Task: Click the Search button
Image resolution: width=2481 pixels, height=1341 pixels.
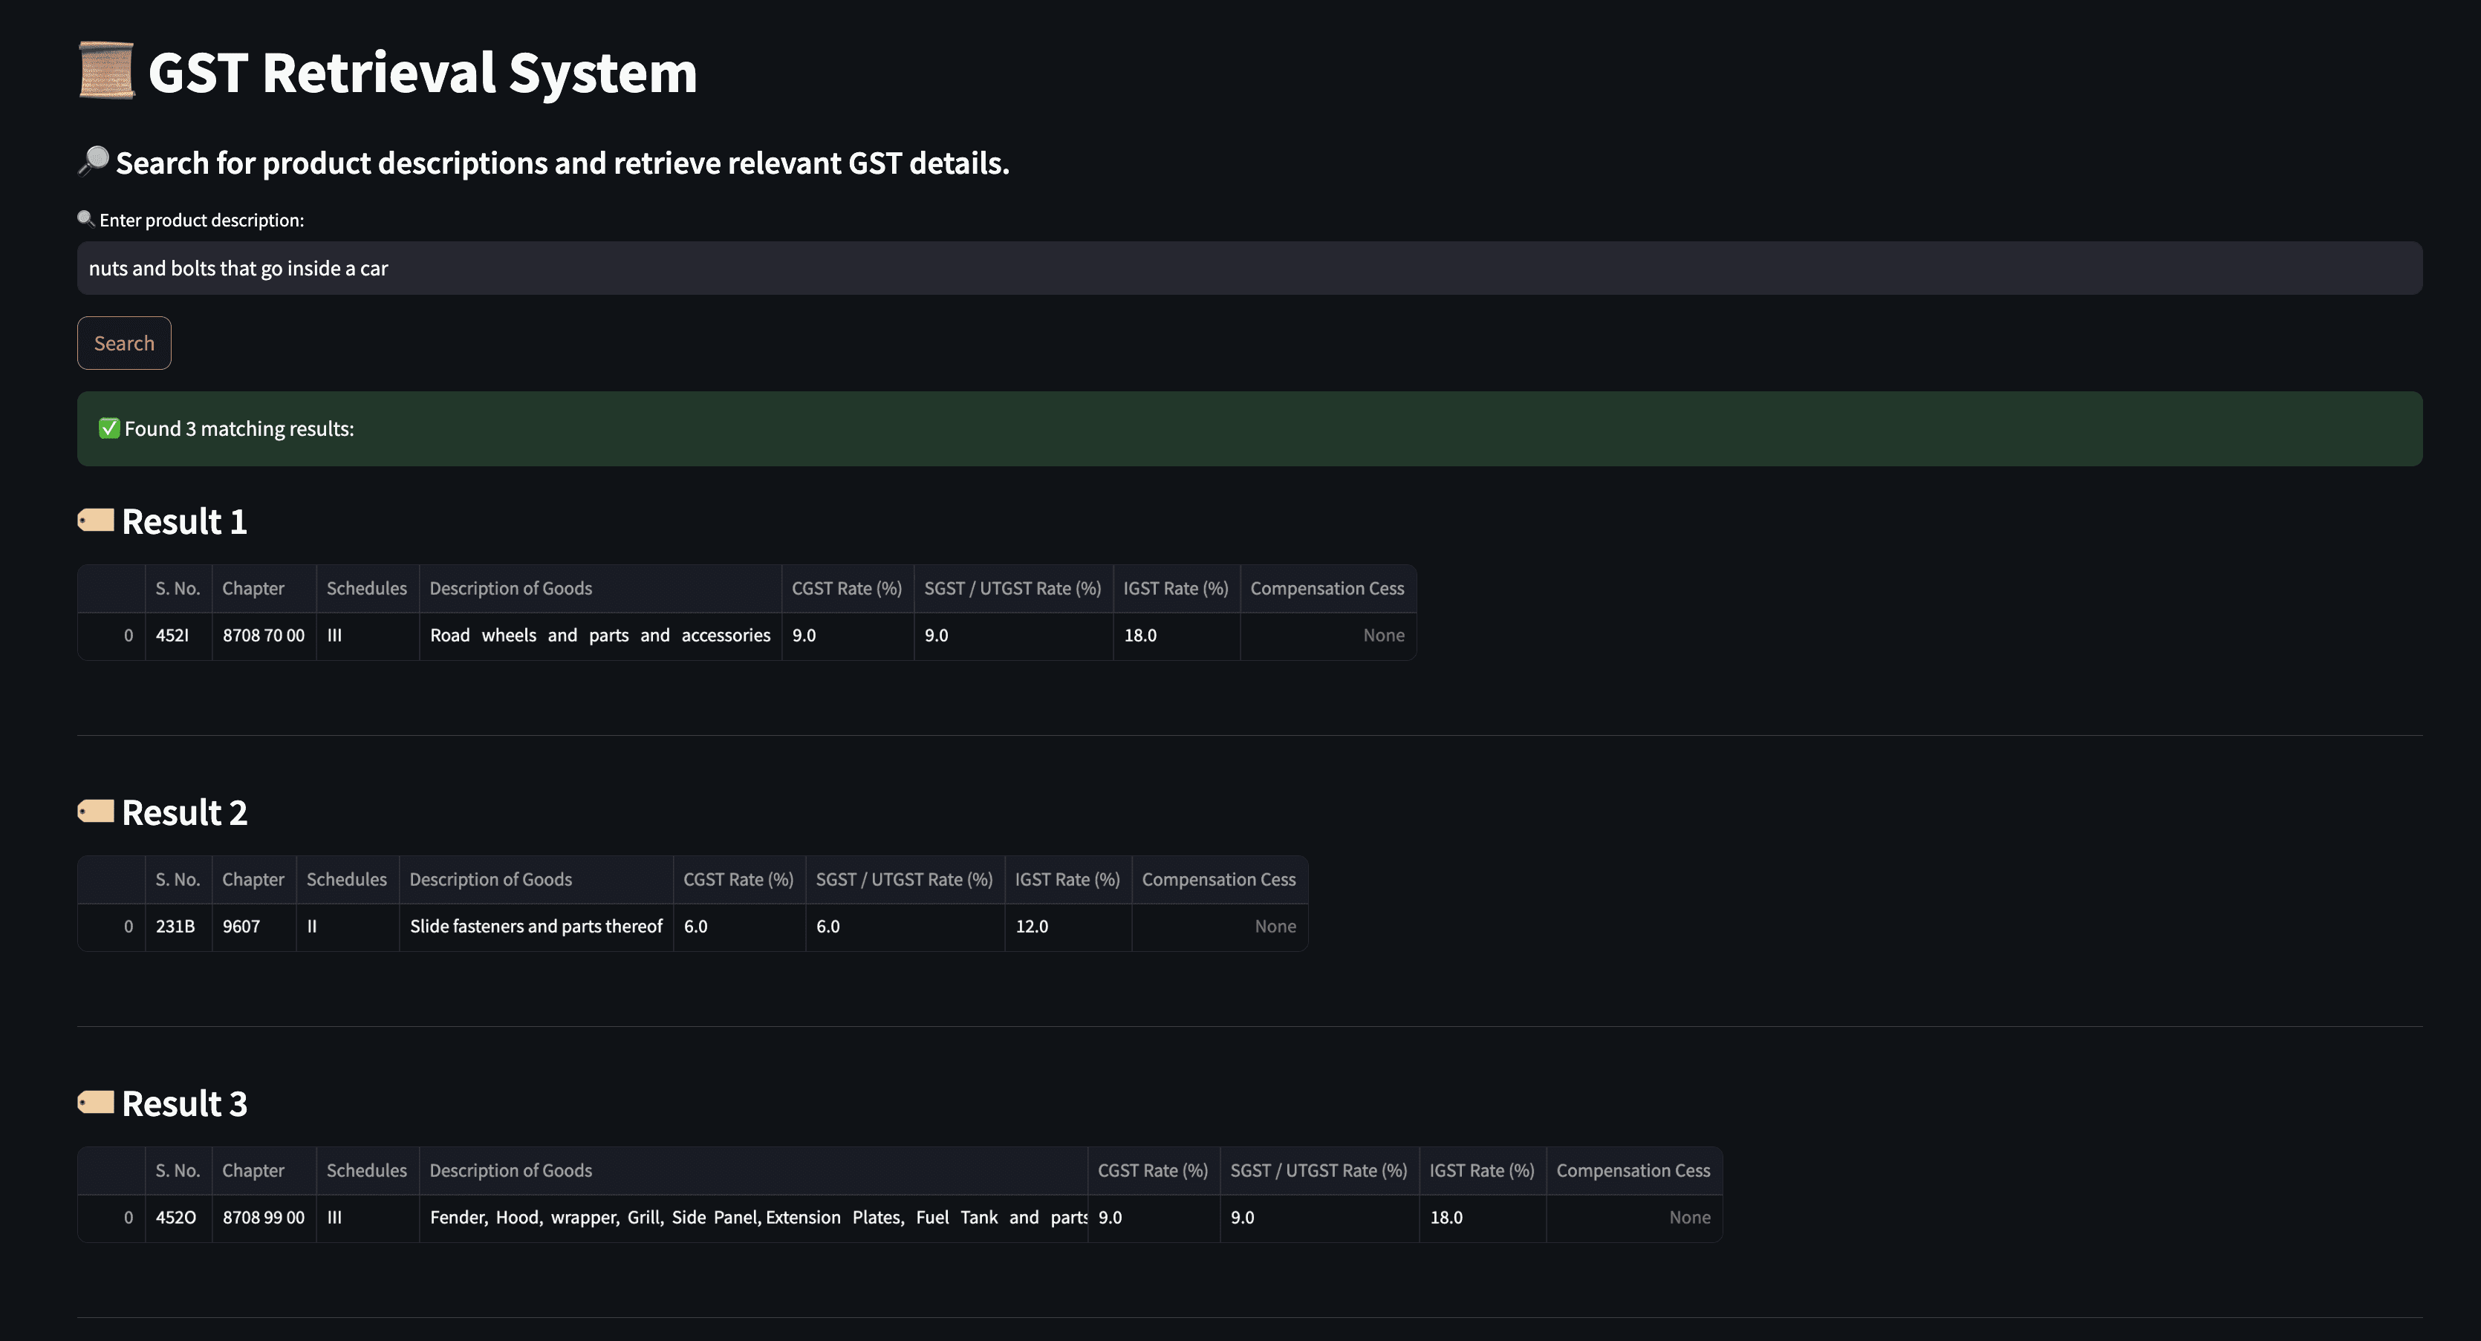Action: click(x=124, y=343)
